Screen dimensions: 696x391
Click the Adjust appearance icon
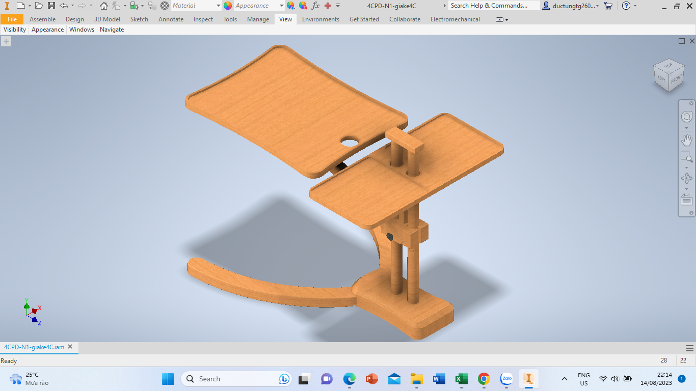290,6
